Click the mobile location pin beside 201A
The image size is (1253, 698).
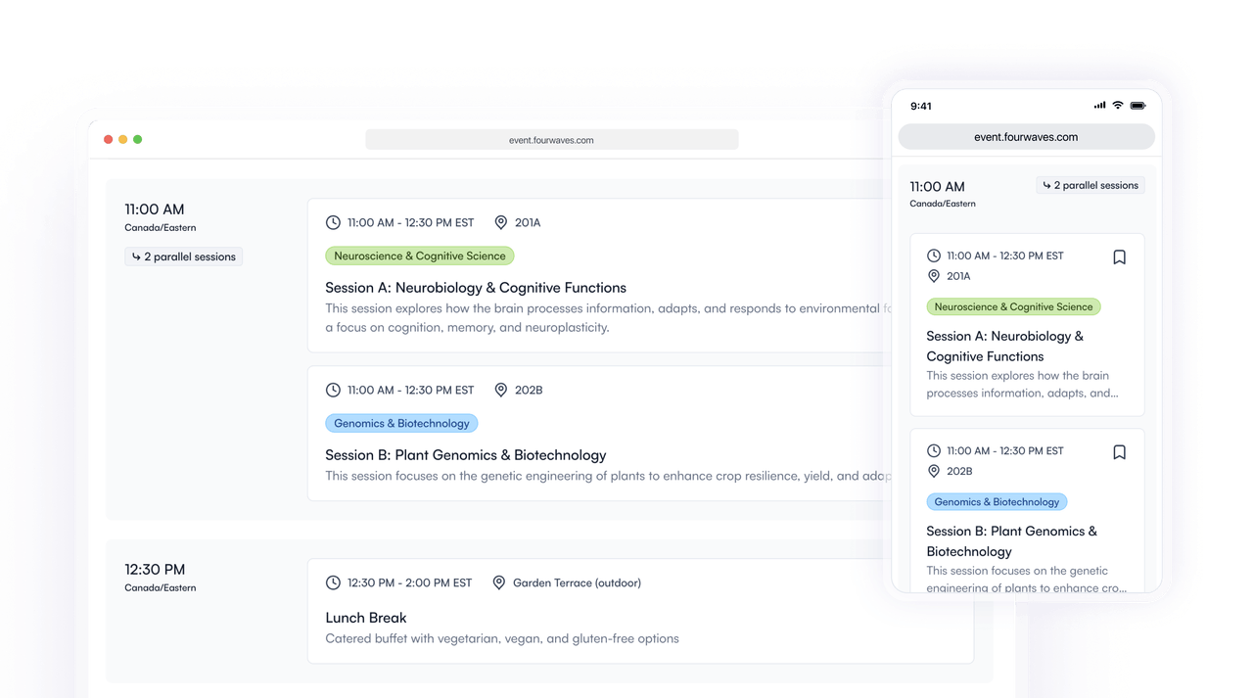934,276
